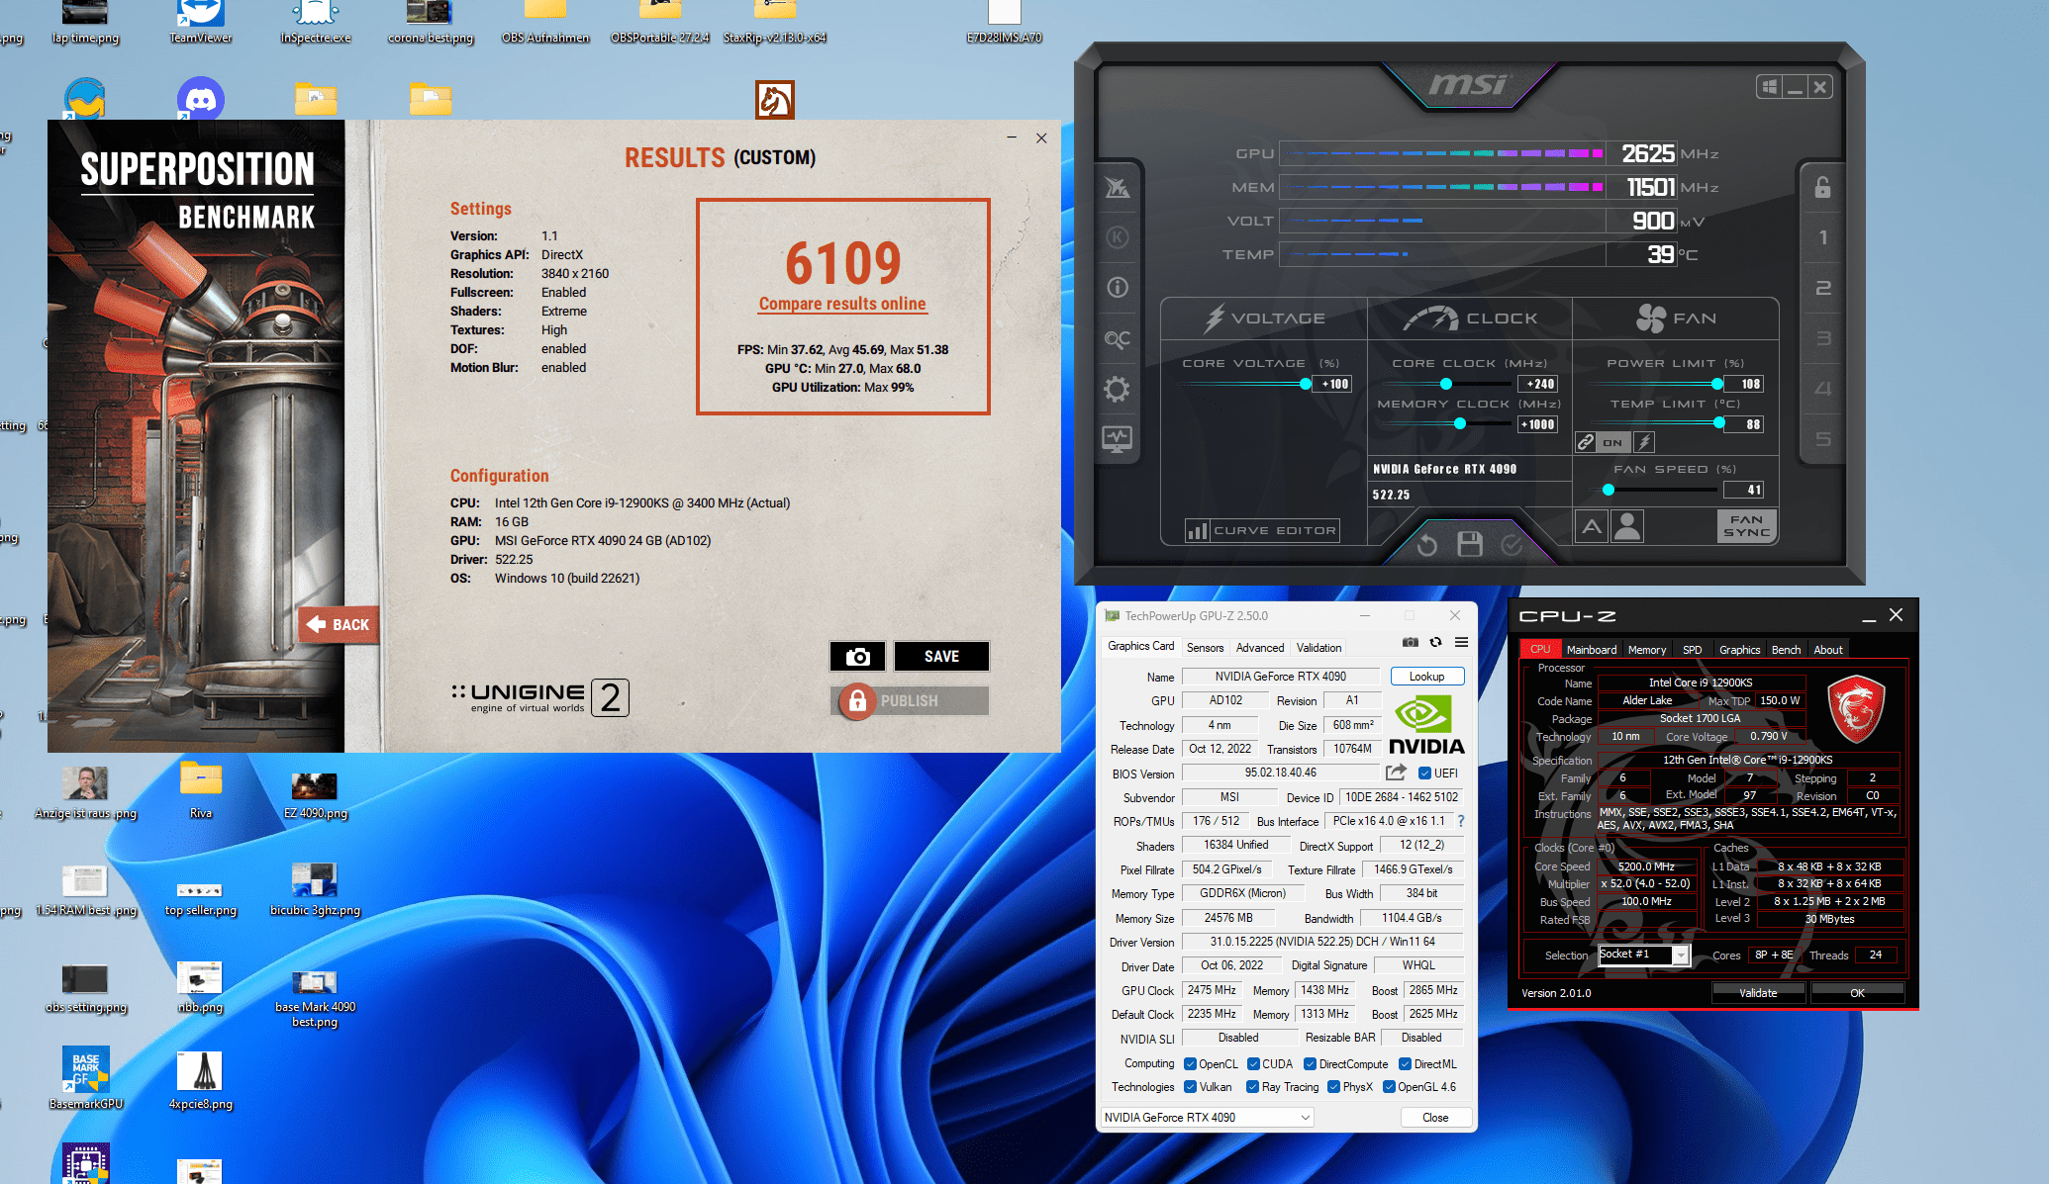
Task: Toggle the OpenGL 4.6 checkbox in GPU-Z
Action: point(1389,1087)
